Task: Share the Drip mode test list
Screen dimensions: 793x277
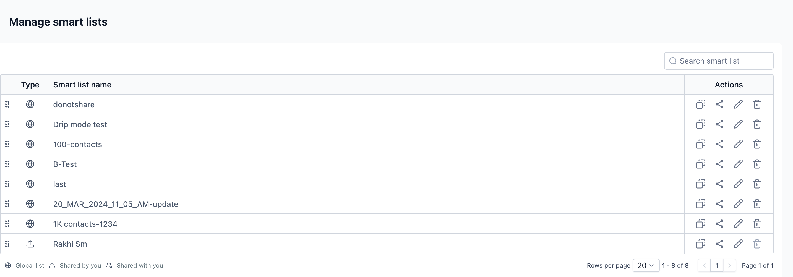Action: point(719,124)
